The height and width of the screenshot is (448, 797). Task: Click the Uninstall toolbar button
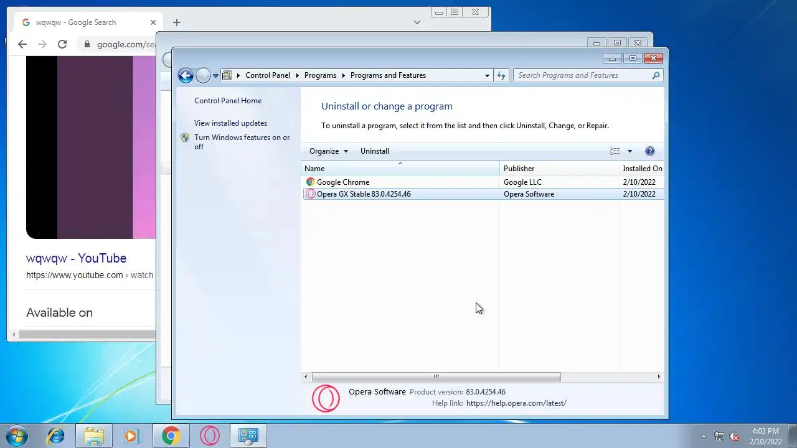375,151
